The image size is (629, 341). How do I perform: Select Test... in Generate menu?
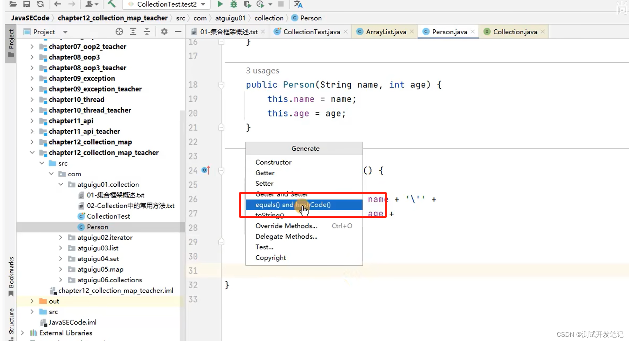(x=304, y=247)
